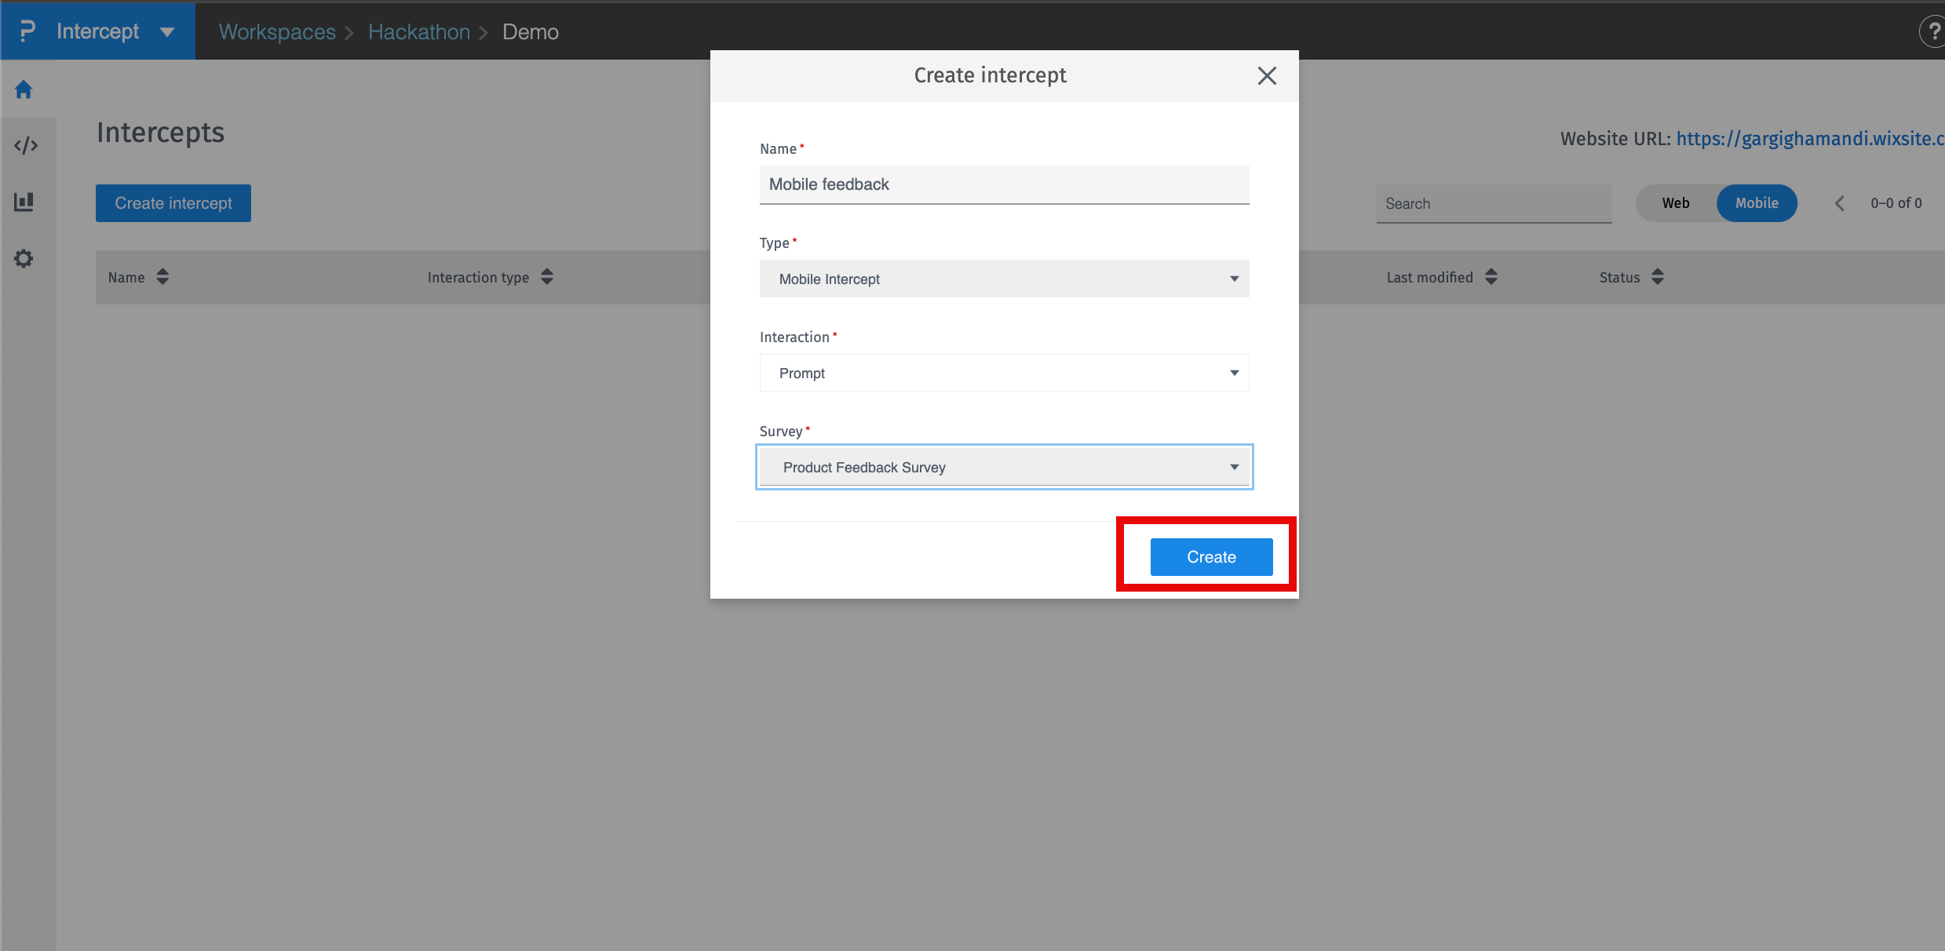Go to Hackathon breadcrumb
This screenshot has height=951, width=1945.
[x=418, y=32]
